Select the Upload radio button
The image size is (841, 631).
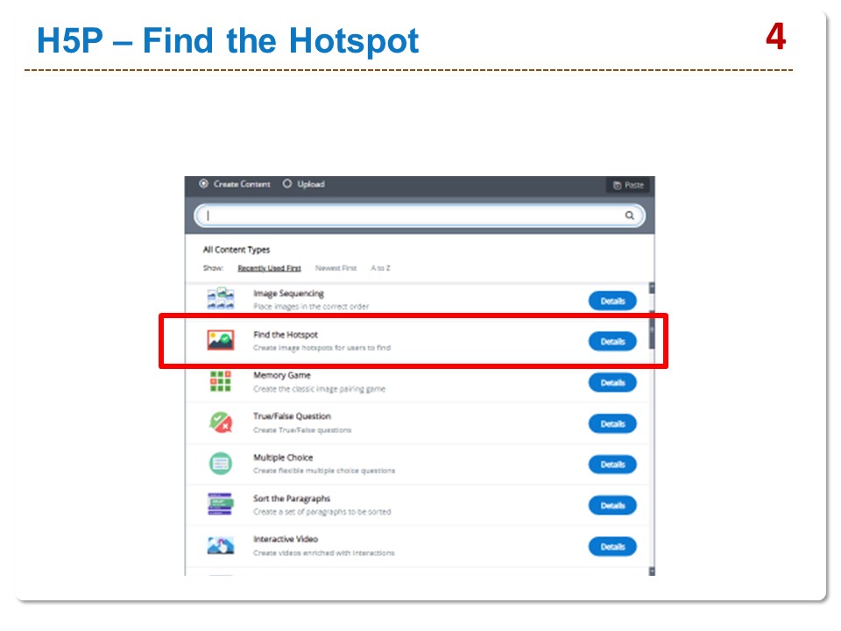click(287, 184)
